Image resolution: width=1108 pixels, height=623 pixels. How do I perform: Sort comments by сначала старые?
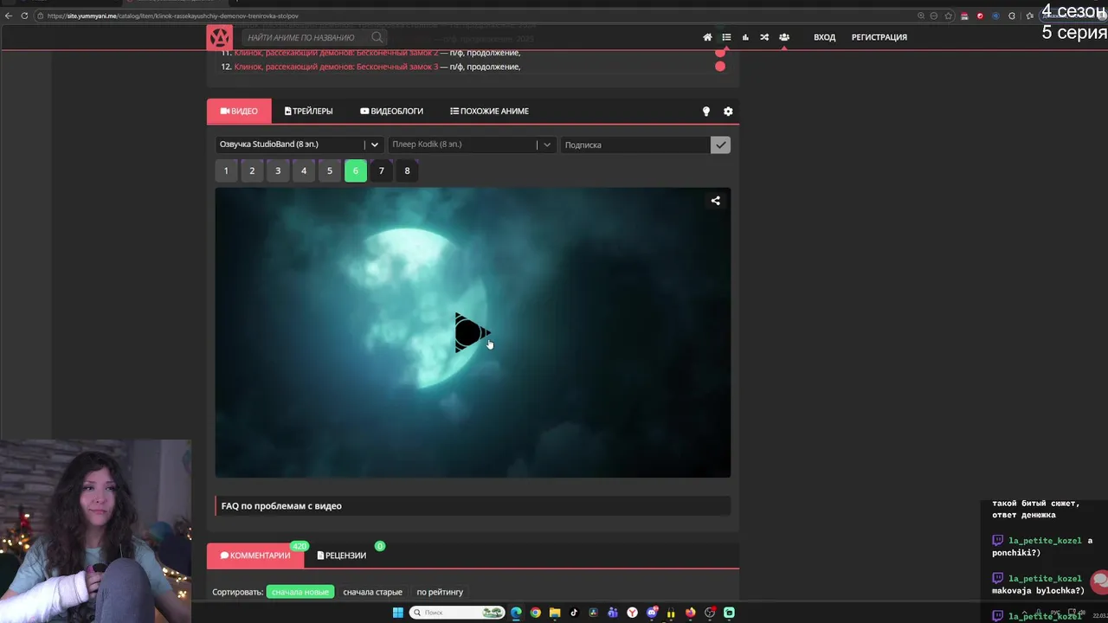tap(372, 592)
